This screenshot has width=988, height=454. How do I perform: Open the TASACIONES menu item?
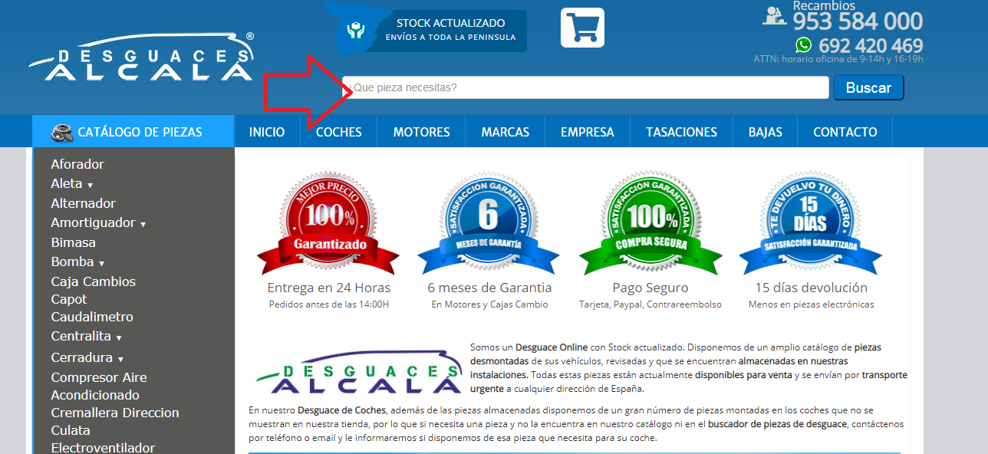pyautogui.click(x=682, y=132)
